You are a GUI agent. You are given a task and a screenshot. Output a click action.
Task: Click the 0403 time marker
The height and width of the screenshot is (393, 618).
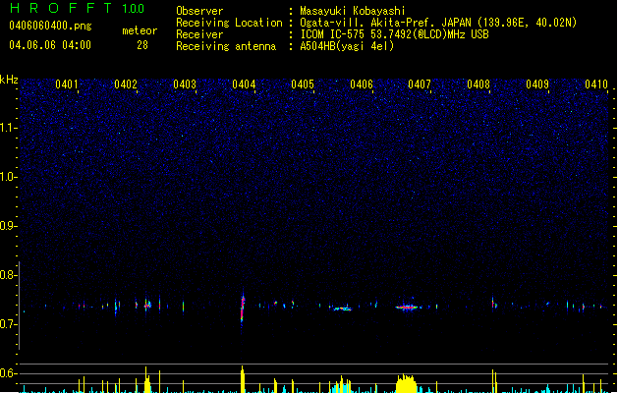coord(185,84)
